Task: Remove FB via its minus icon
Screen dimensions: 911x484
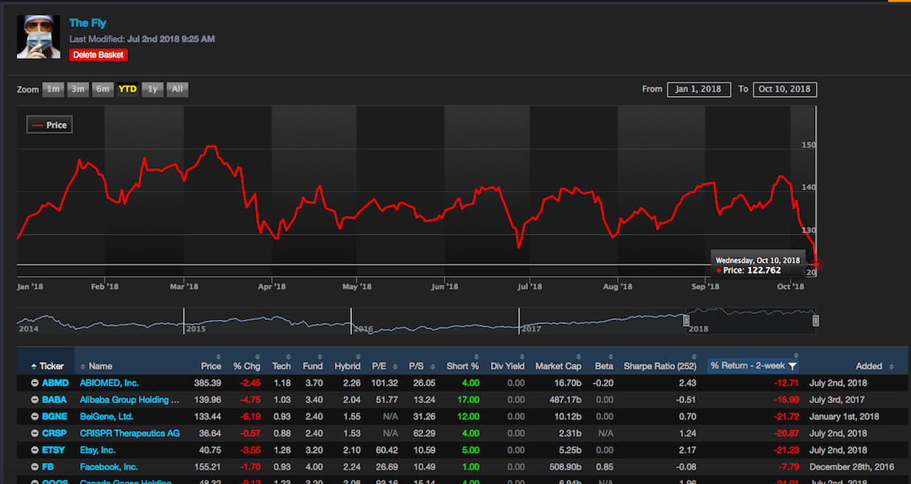Action: pyautogui.click(x=35, y=467)
